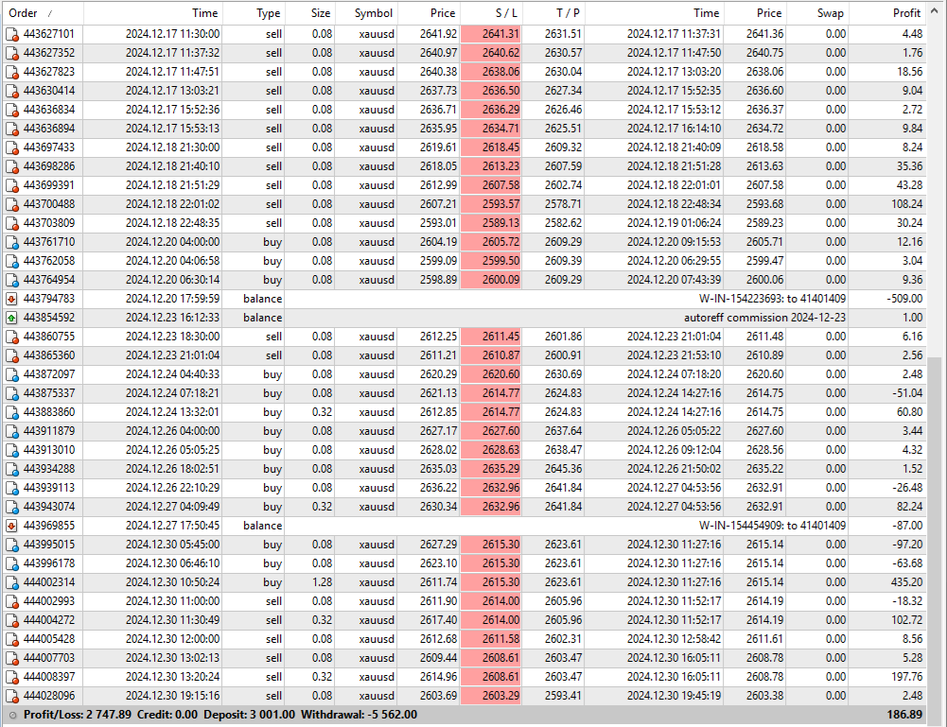Click the buy icon beside order 444002314
Screen dimensions: 947x727
coord(11,582)
